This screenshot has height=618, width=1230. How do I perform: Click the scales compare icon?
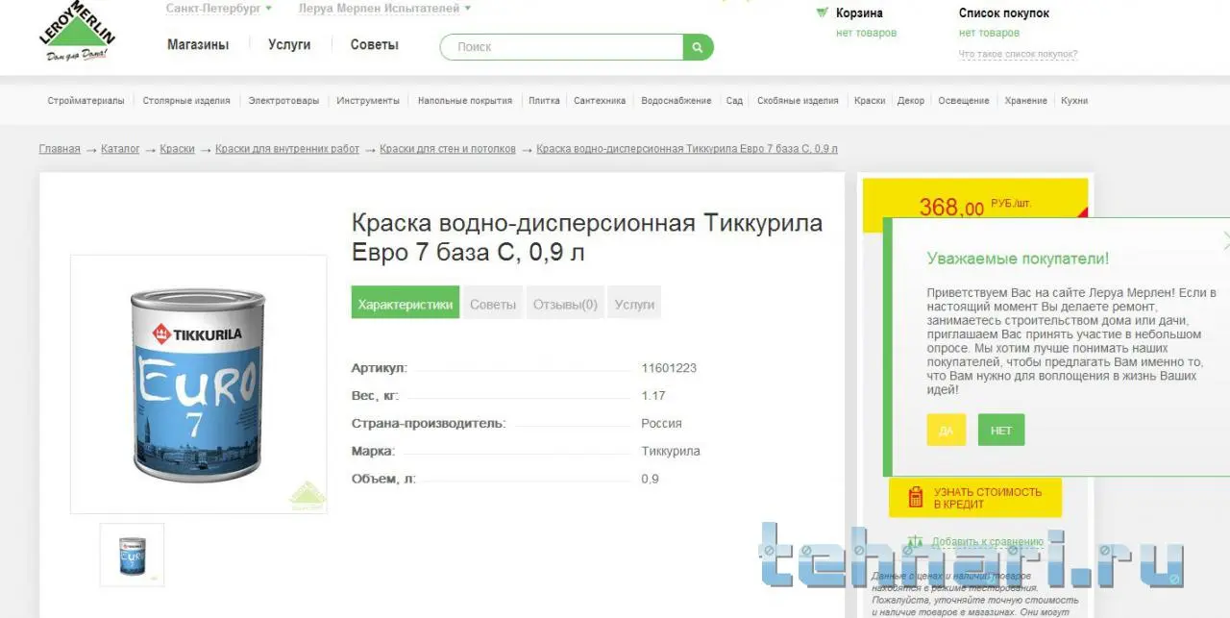point(916,542)
